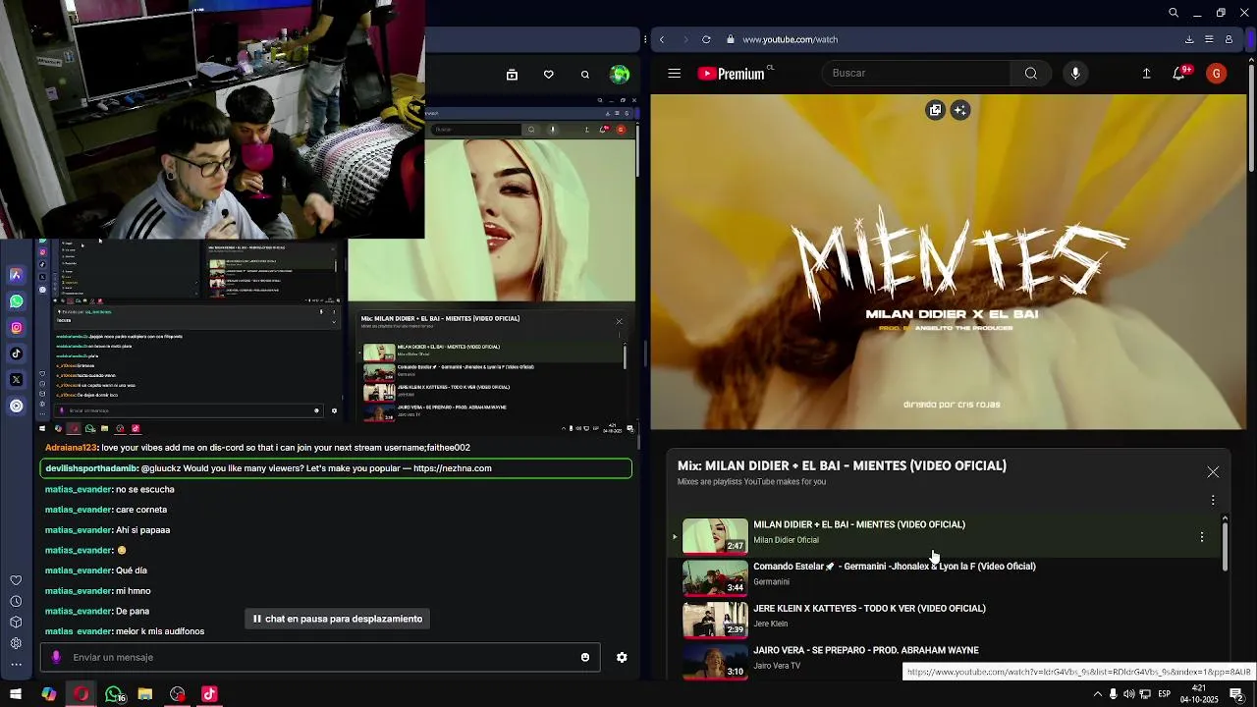Open emoji picker in chat box

tap(585, 657)
